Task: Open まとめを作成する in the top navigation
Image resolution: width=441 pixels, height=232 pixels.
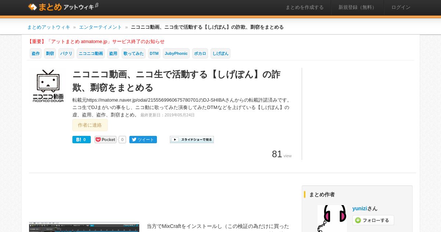Action: [x=305, y=7]
